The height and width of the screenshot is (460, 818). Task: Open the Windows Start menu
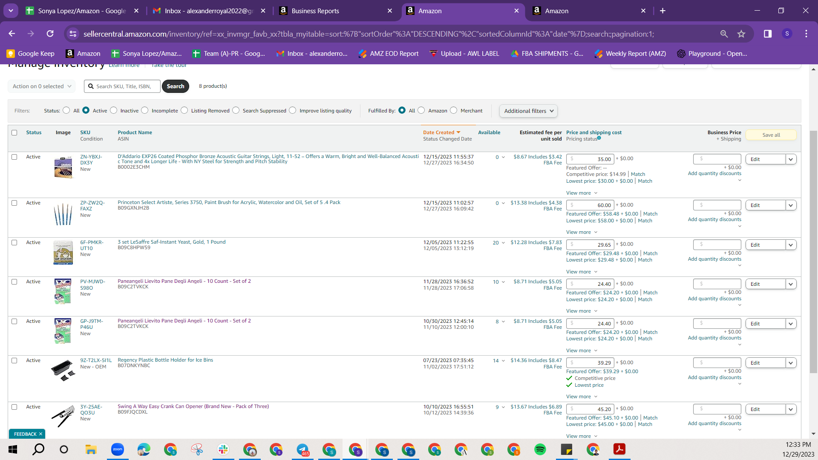tap(13, 449)
